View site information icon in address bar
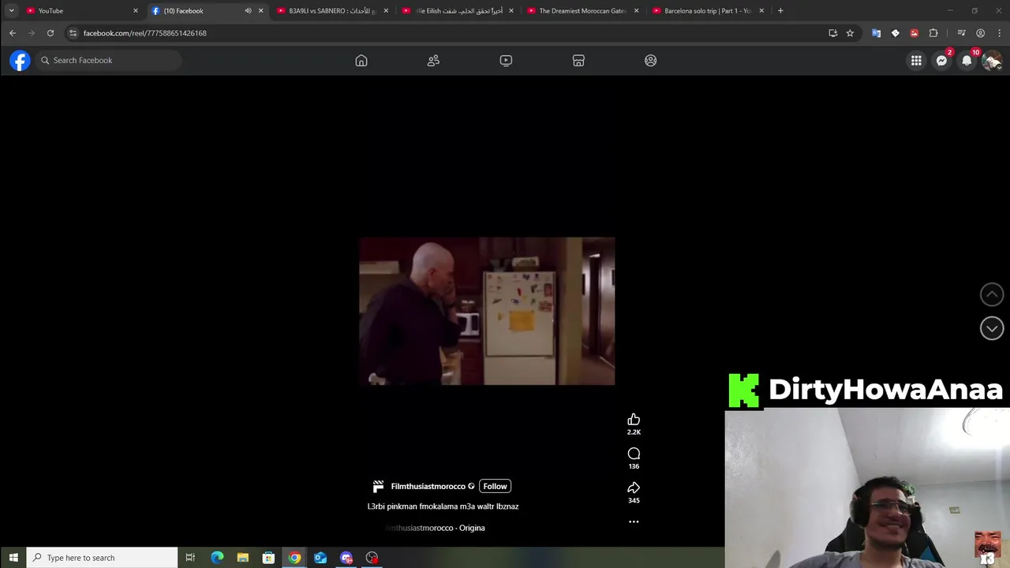 pyautogui.click(x=73, y=33)
